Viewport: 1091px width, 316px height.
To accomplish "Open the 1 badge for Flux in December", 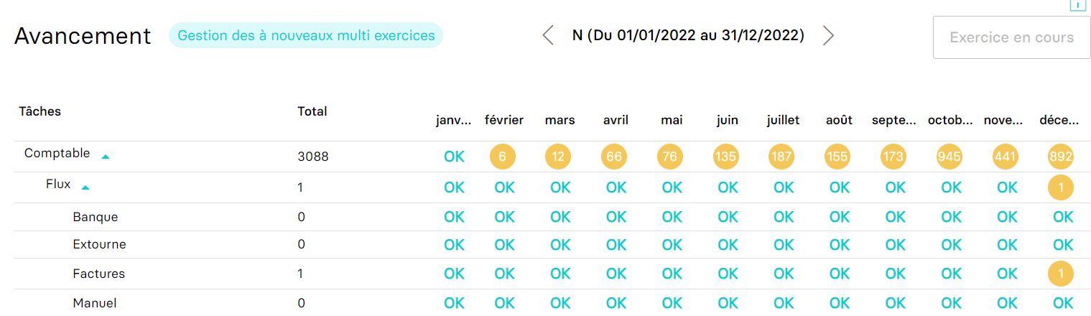I will click(x=1061, y=187).
